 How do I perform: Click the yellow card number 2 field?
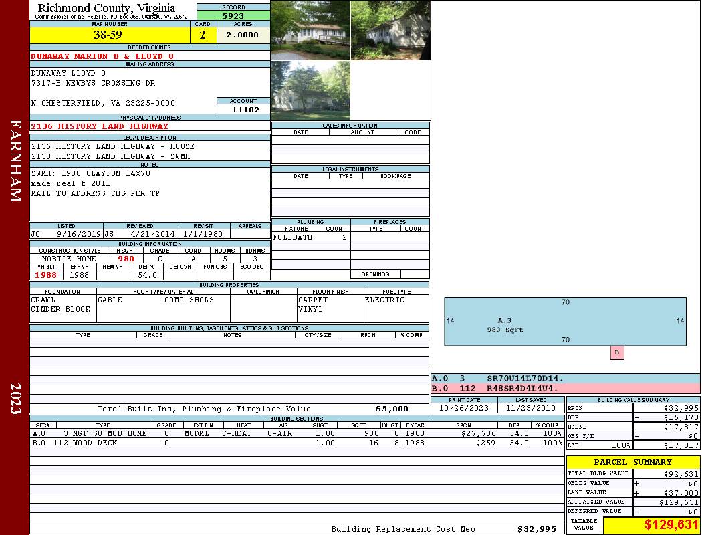[x=203, y=35]
